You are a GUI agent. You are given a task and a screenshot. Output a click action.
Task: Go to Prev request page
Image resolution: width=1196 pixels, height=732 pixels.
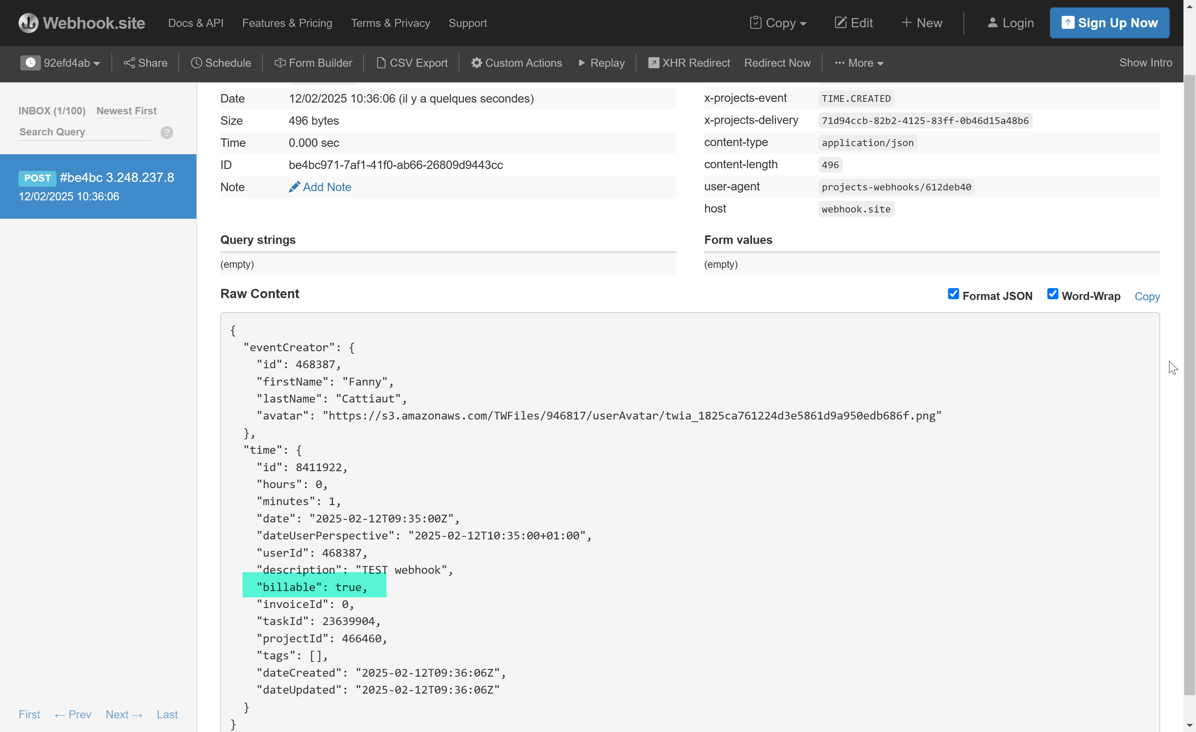73,714
